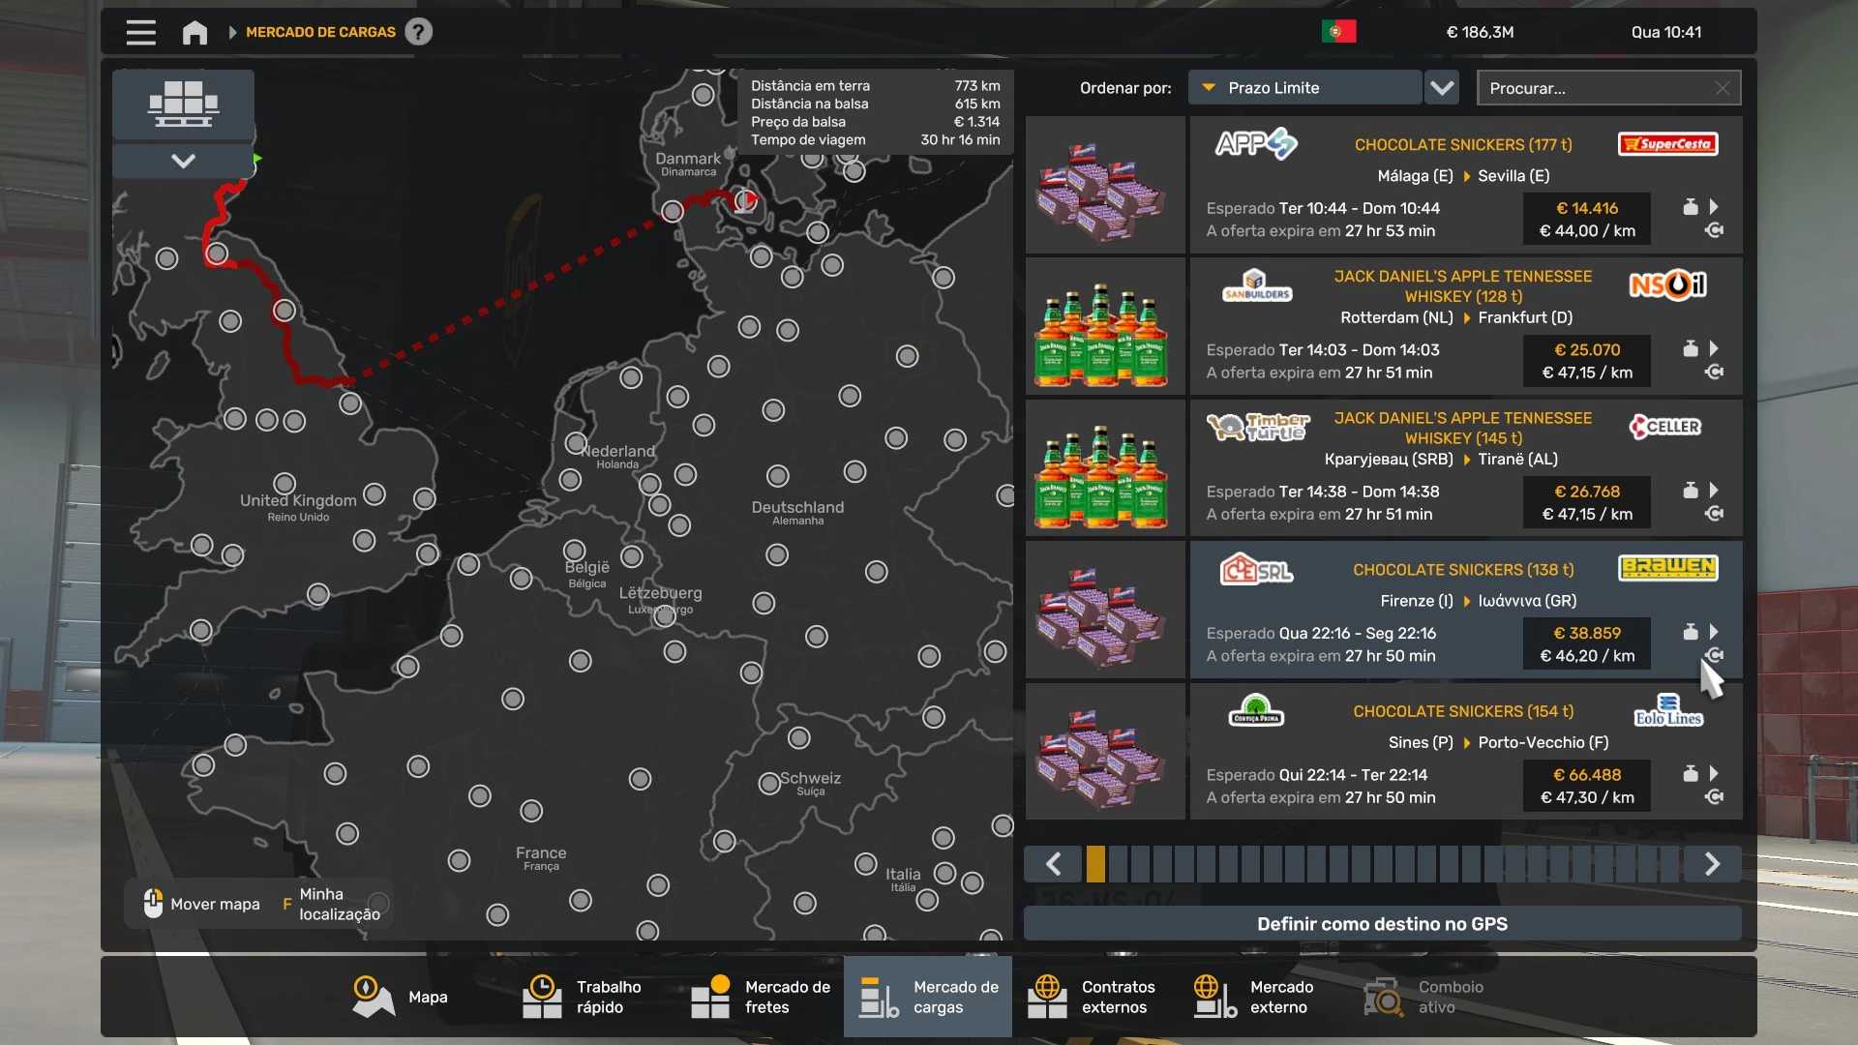
Task: Go to next page of cargo offers
Action: click(1711, 863)
